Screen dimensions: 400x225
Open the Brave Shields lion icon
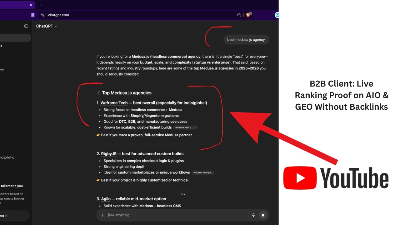[x=248, y=15]
